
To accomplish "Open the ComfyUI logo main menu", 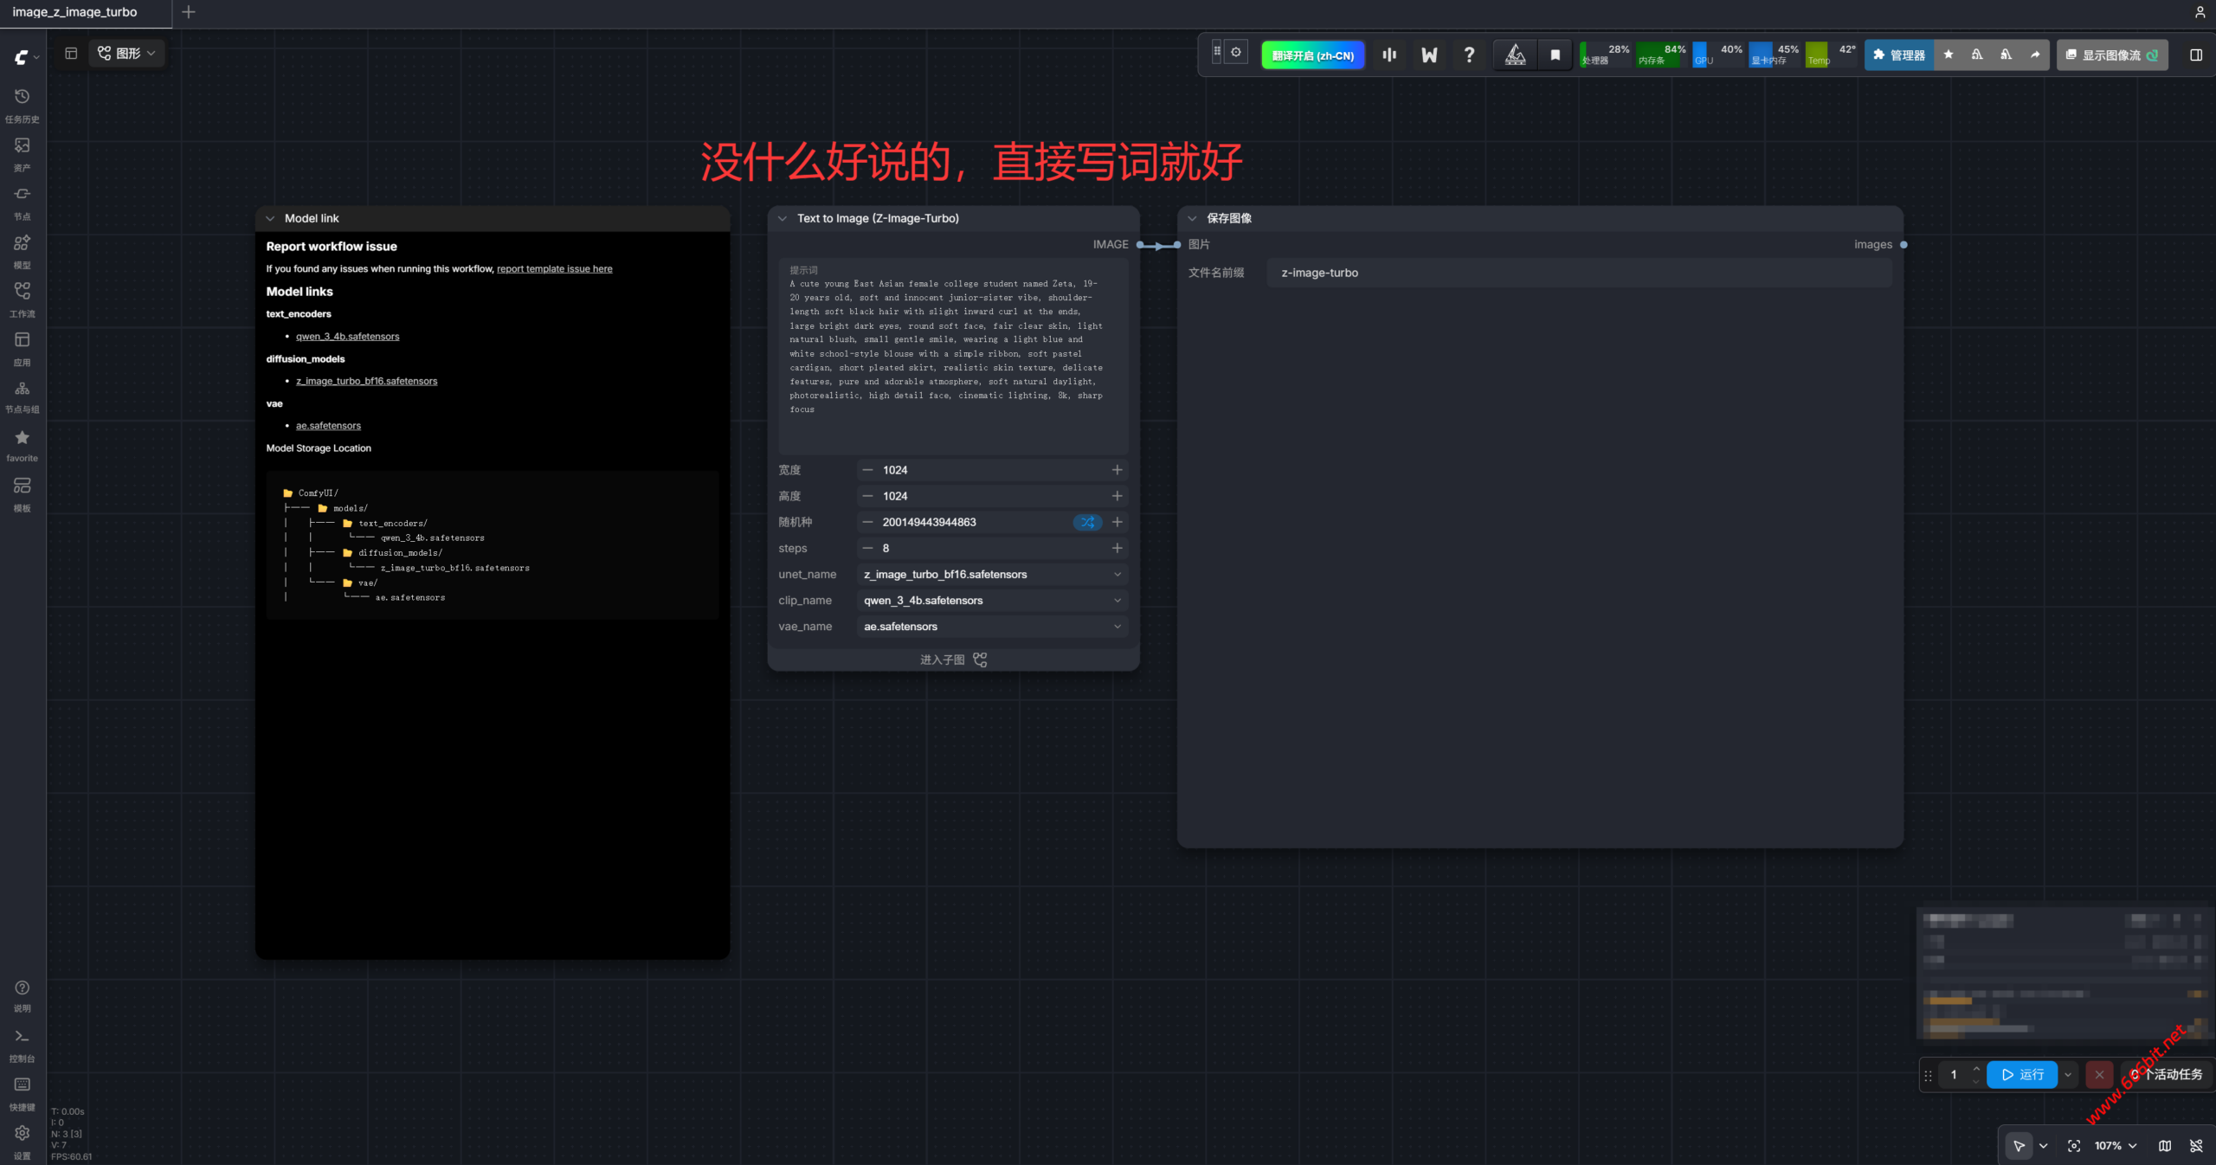I will click(x=25, y=57).
